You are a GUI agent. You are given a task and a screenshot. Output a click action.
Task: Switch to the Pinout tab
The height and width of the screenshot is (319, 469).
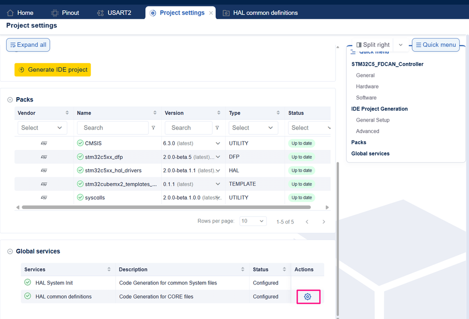(x=65, y=13)
